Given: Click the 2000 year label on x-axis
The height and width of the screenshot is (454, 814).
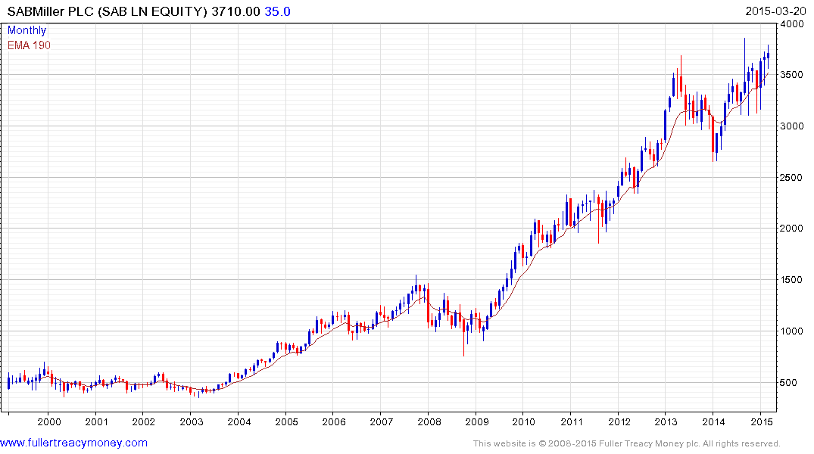Looking at the screenshot, I should click(49, 421).
